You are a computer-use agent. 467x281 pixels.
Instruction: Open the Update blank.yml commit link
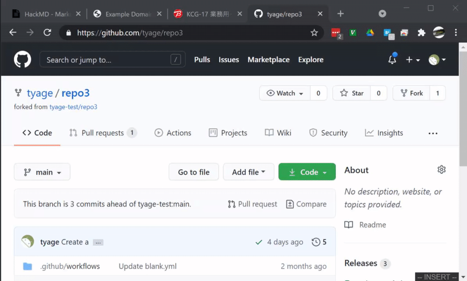coord(147,266)
